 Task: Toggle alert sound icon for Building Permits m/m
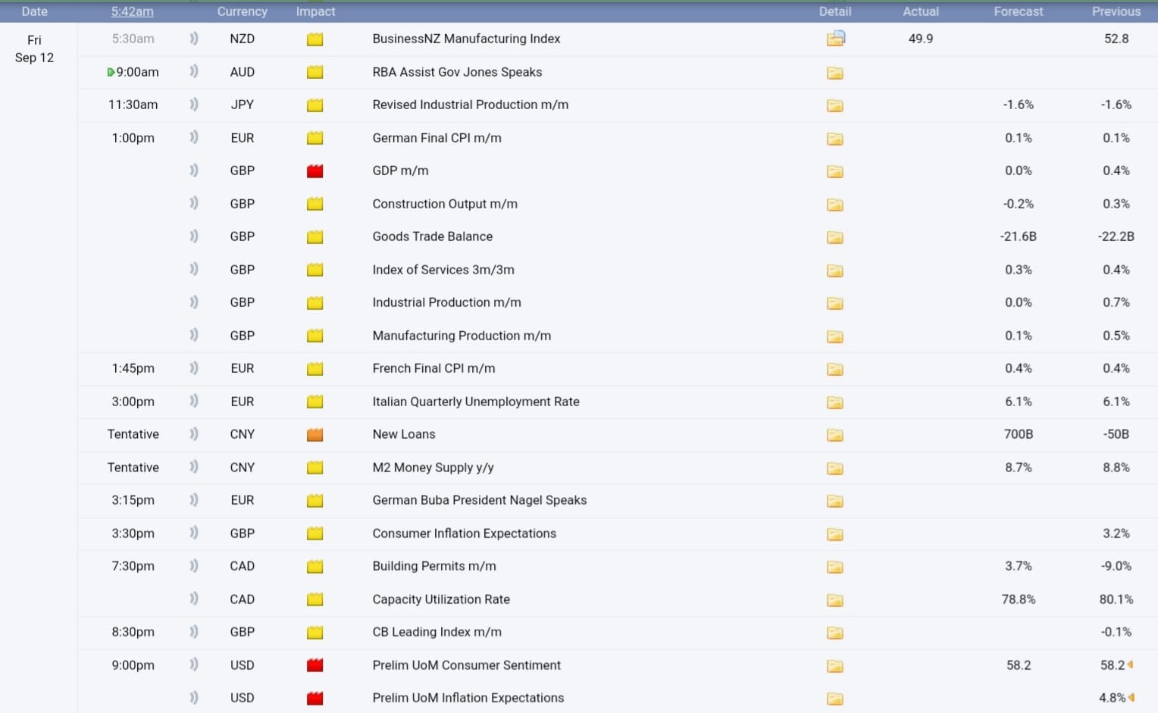coord(194,566)
